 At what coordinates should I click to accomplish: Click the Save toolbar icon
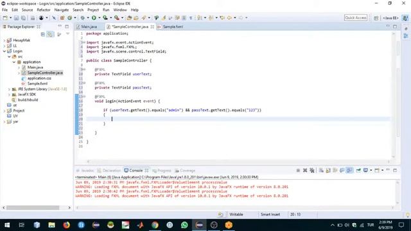tap(16, 18)
